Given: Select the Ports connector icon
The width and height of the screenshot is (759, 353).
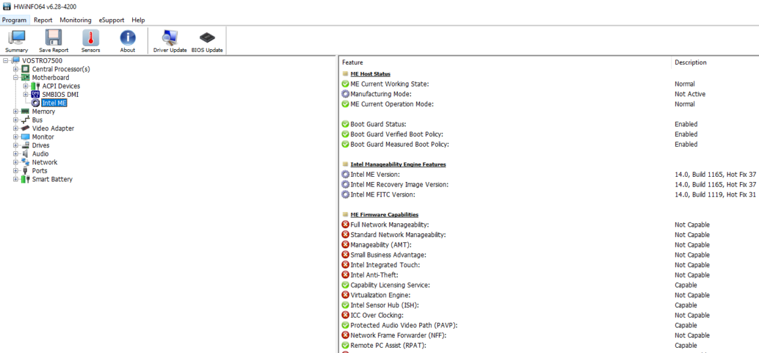Looking at the screenshot, I should 25,171.
